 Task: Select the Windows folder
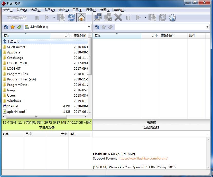point(14,101)
